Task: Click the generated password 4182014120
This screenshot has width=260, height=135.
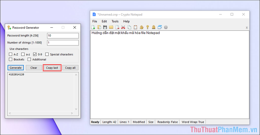Action: tap(16, 75)
